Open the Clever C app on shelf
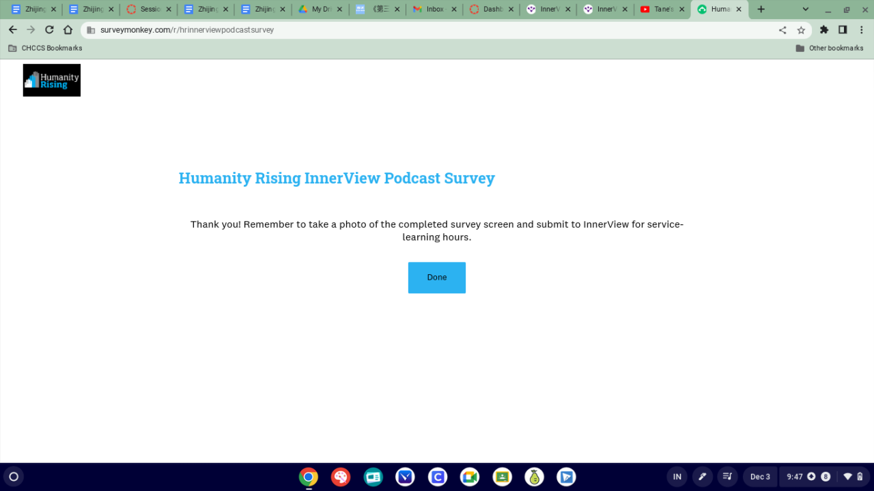 [x=438, y=477]
